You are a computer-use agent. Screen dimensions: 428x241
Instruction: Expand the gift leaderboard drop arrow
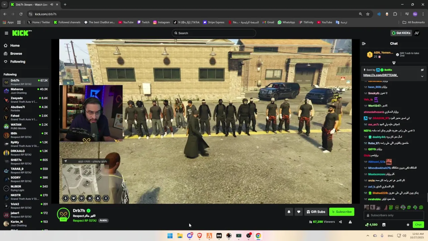tap(394, 63)
